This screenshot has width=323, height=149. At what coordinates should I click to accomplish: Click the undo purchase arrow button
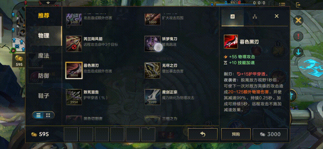(x=203, y=134)
